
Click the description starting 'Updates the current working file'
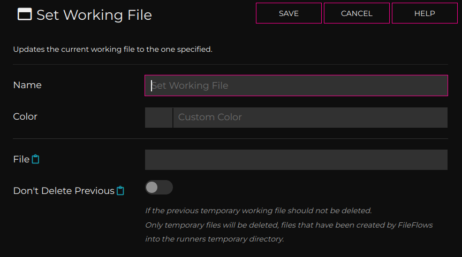click(x=112, y=49)
